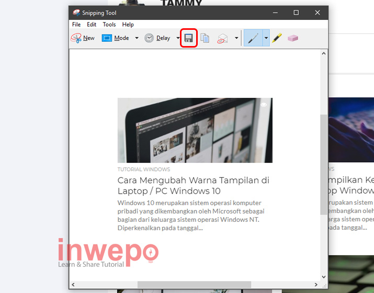The image size is (374, 293).
Task: Click the Copy icon in toolbar
Action: pos(205,38)
